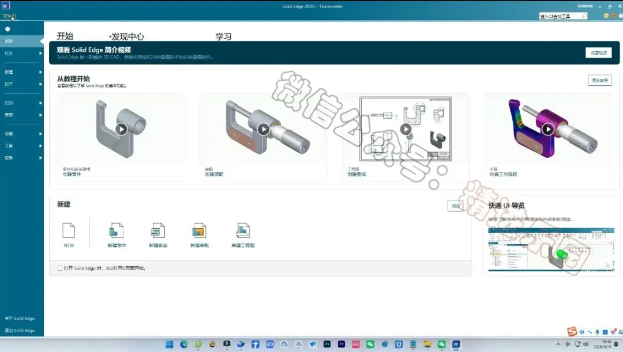Click the watch video button in the banner
The height and width of the screenshot is (352, 623).
[598, 53]
